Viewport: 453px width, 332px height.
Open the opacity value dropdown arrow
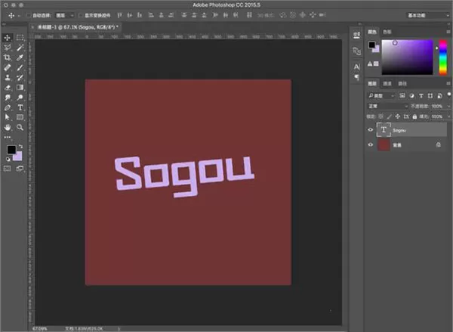click(x=448, y=106)
